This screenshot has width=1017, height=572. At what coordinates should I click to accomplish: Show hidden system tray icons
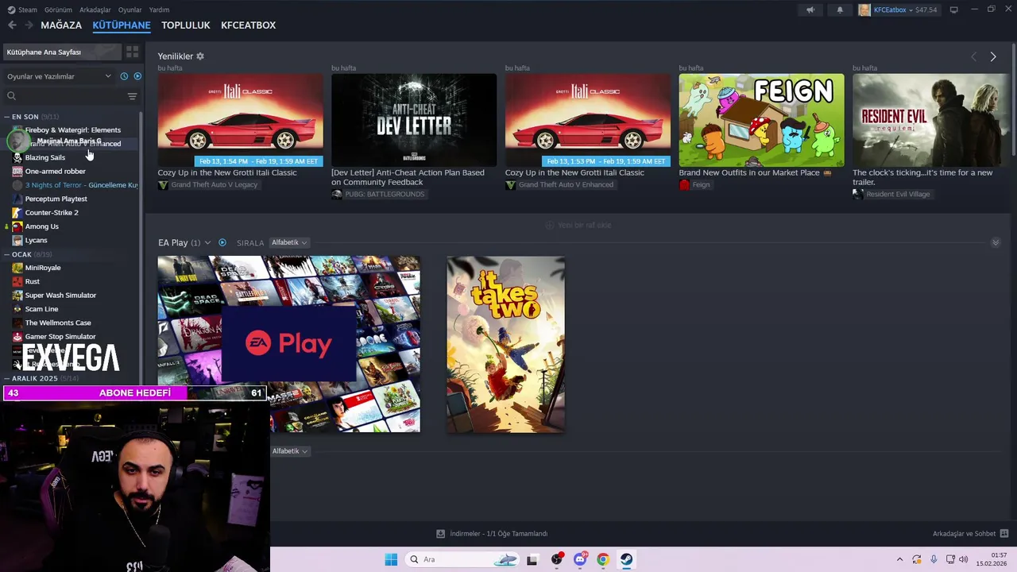(899, 559)
